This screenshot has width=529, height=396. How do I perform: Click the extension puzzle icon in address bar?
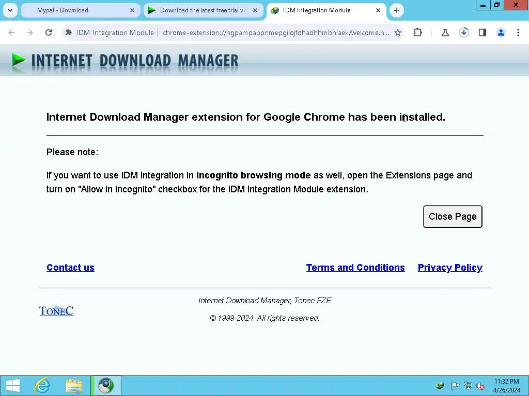point(69,32)
